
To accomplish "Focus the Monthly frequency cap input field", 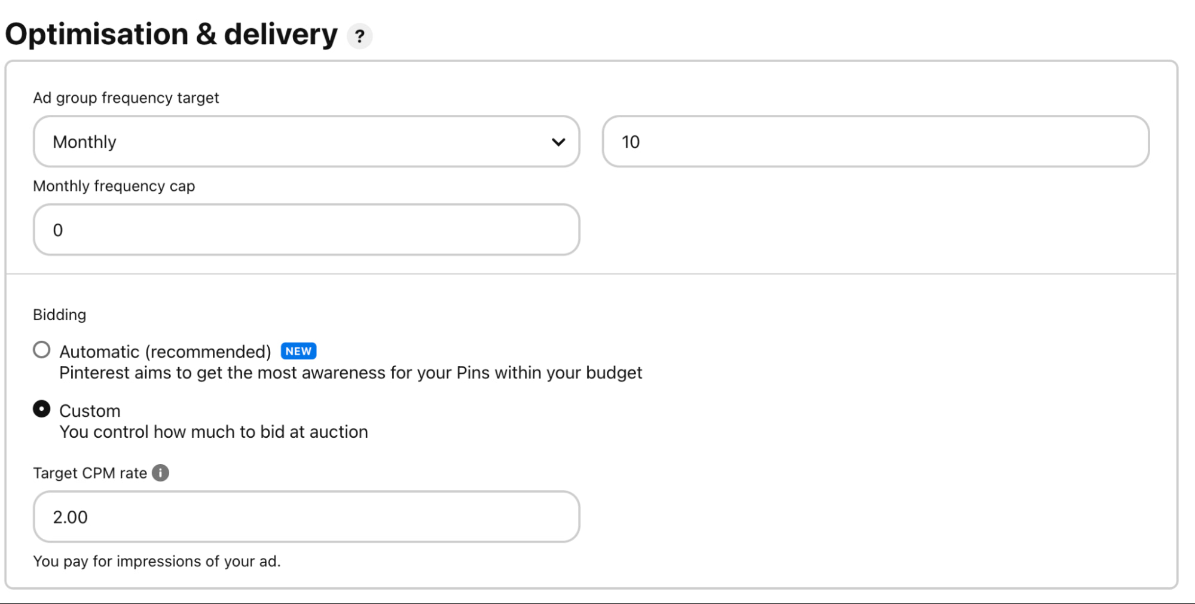I will tap(306, 230).
